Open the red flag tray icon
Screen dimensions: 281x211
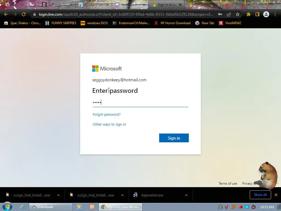tap(240, 207)
